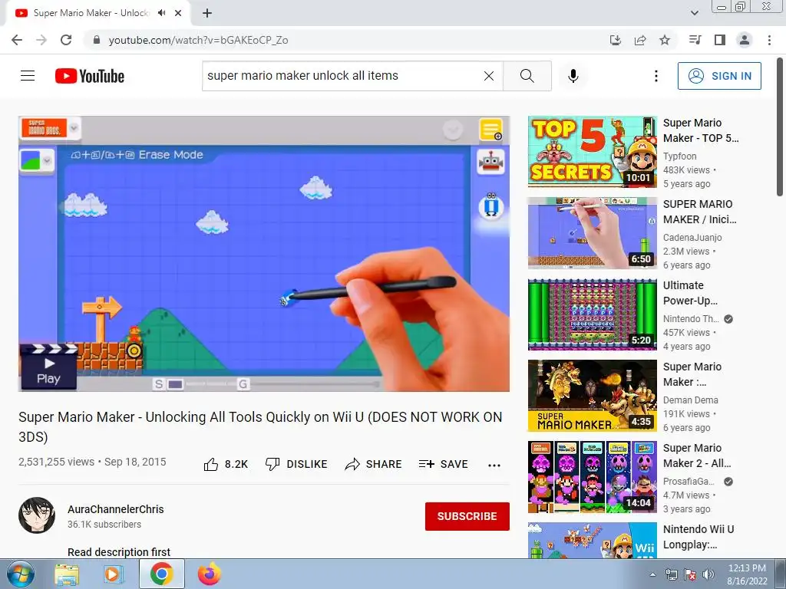Start voice search with the microphone
This screenshot has width=786, height=589.
click(x=573, y=76)
